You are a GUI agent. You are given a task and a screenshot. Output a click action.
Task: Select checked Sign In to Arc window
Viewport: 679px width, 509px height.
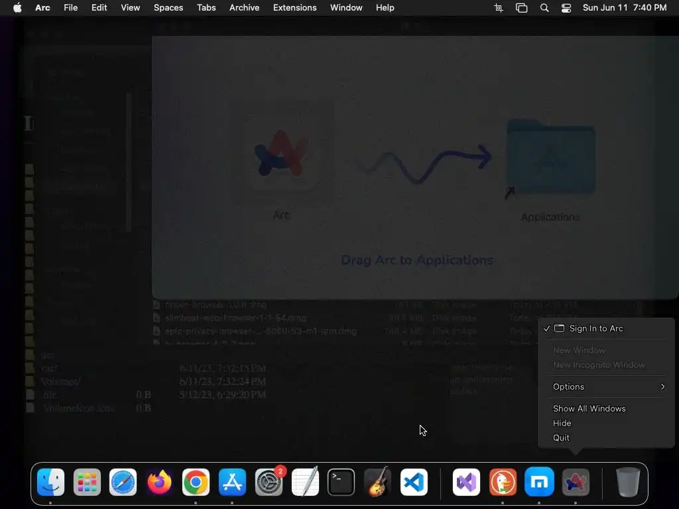click(x=606, y=329)
